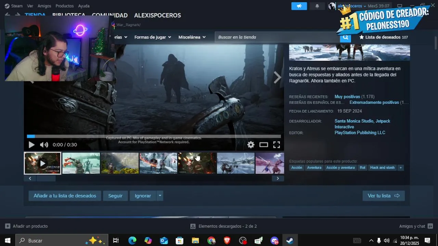Viewport: 438px width, 246px height.
Task: Toggle theater mode on the video player
Action: (263, 145)
